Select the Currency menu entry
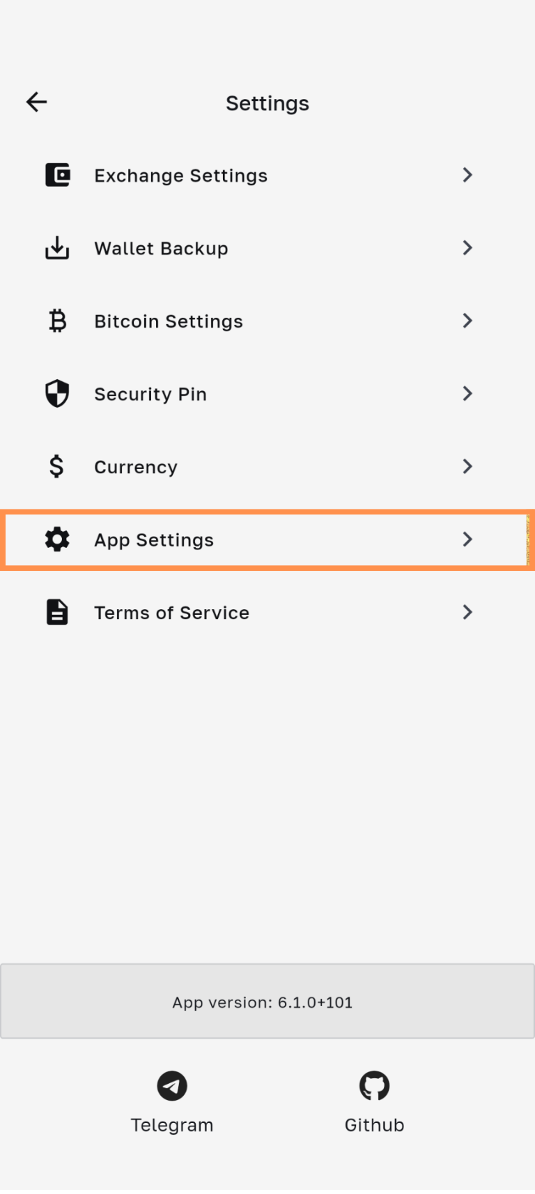The width and height of the screenshot is (535, 1194). coord(136,467)
